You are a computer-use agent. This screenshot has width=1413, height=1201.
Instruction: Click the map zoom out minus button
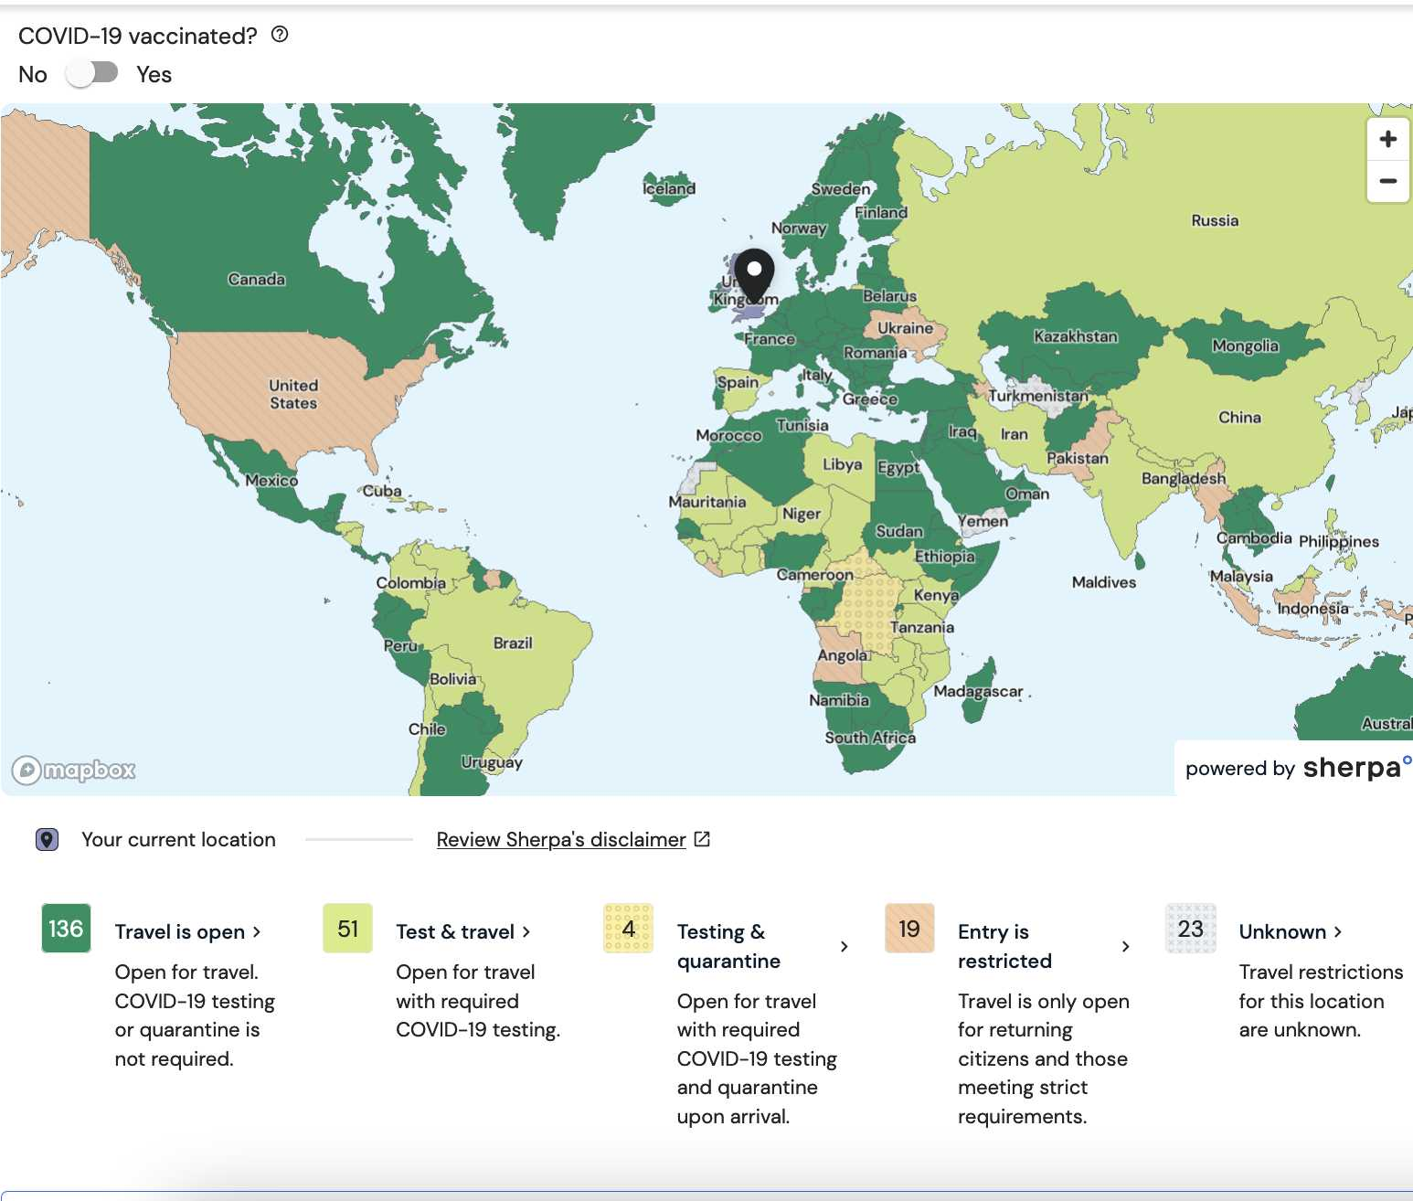tap(1387, 181)
